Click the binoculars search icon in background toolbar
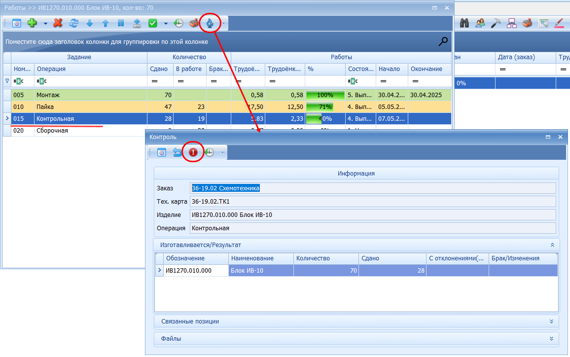The image size is (570, 357). [464, 23]
